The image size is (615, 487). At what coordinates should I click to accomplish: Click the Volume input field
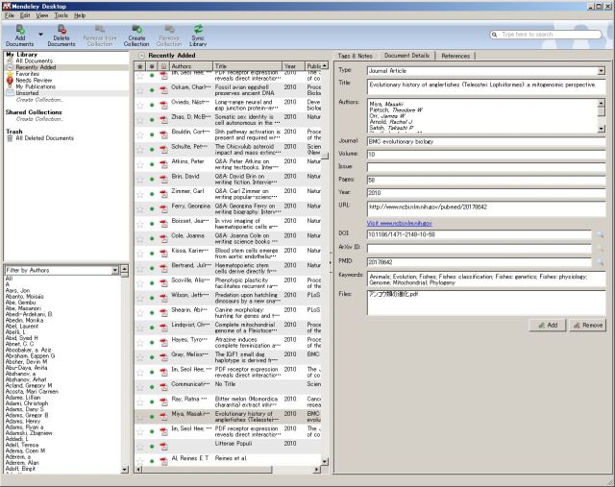coord(486,155)
